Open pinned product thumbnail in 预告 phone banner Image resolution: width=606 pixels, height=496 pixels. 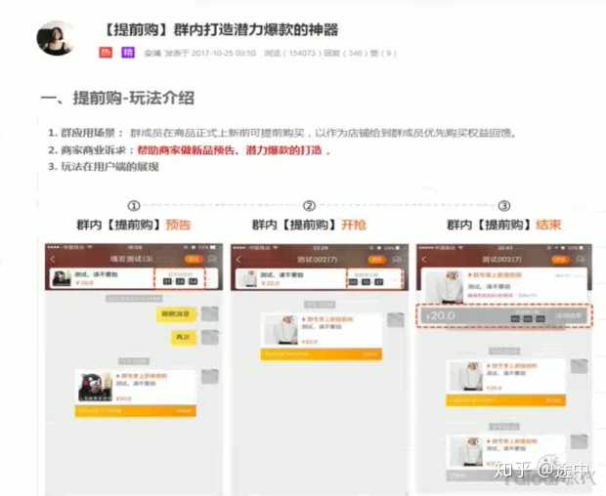click(x=62, y=278)
